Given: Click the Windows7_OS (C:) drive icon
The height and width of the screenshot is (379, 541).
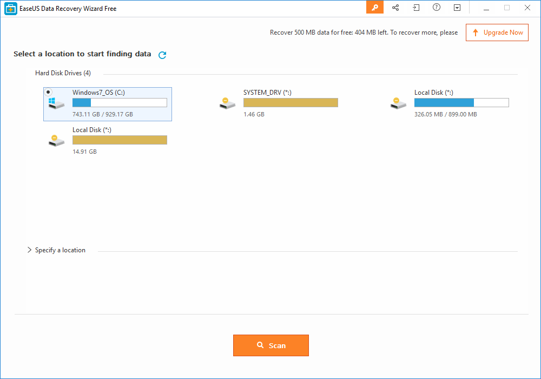Looking at the screenshot, I should point(56,103).
